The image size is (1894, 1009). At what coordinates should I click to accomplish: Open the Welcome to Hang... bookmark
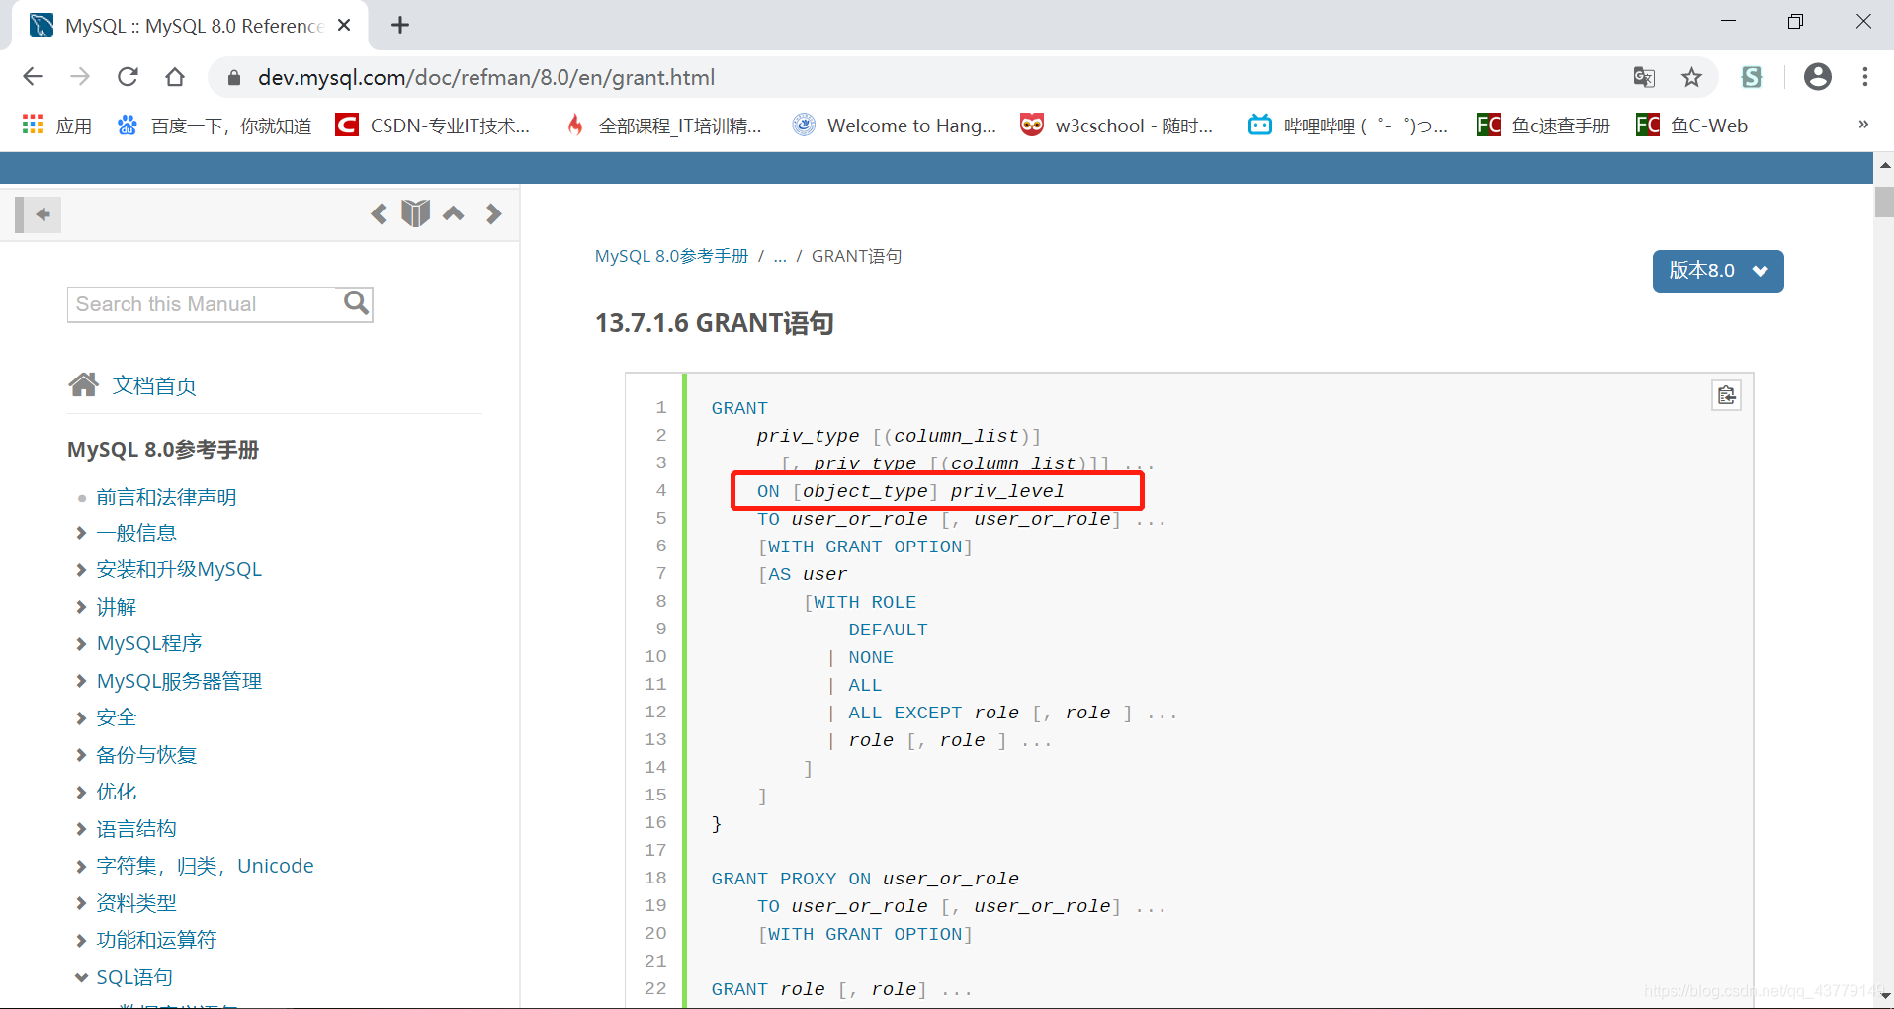895,126
